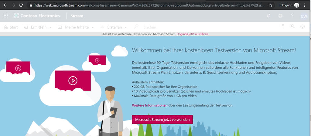The image size is (311, 136).
Task: Click Contoso Electronics header text
Action: (x=40, y=16)
